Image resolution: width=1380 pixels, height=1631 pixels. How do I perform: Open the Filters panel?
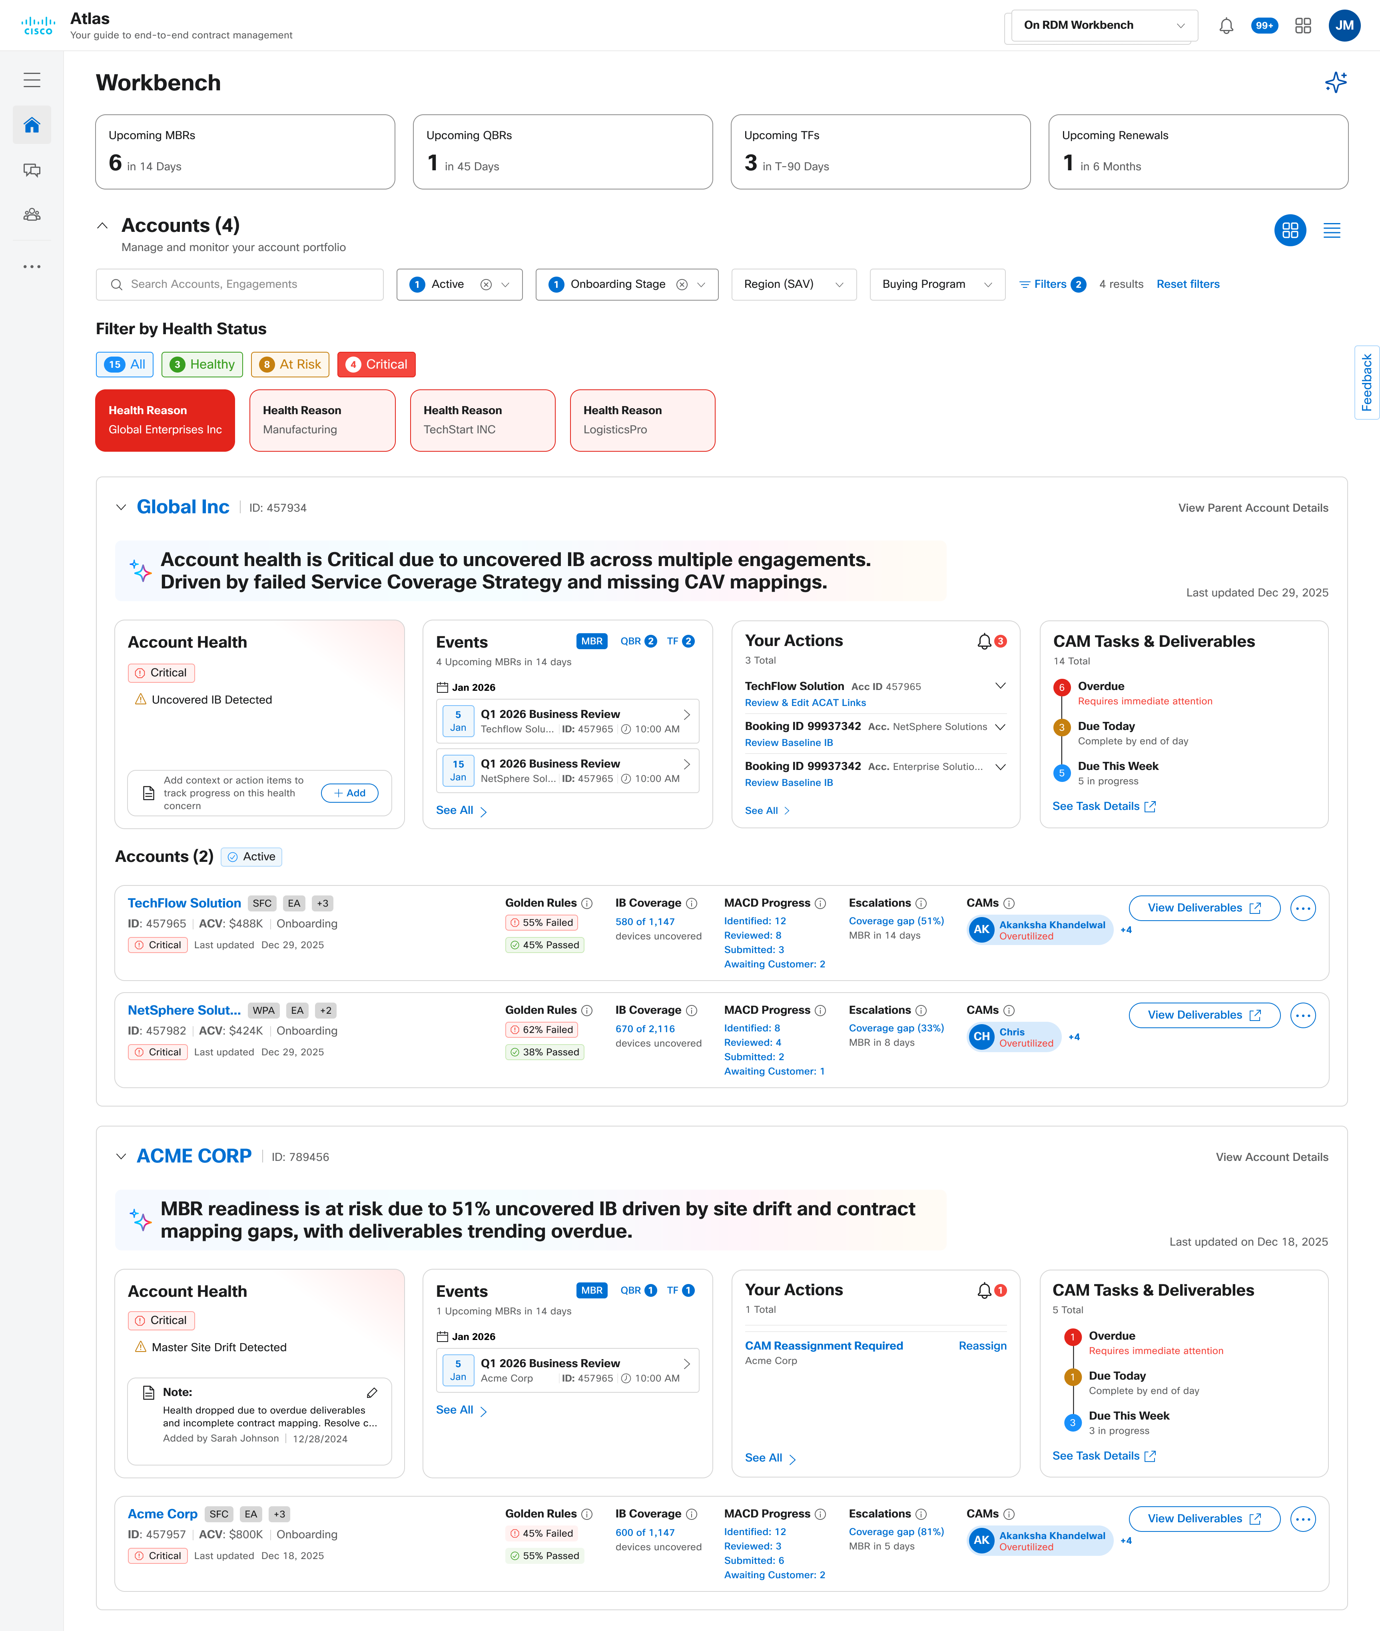pyautogui.click(x=1052, y=285)
